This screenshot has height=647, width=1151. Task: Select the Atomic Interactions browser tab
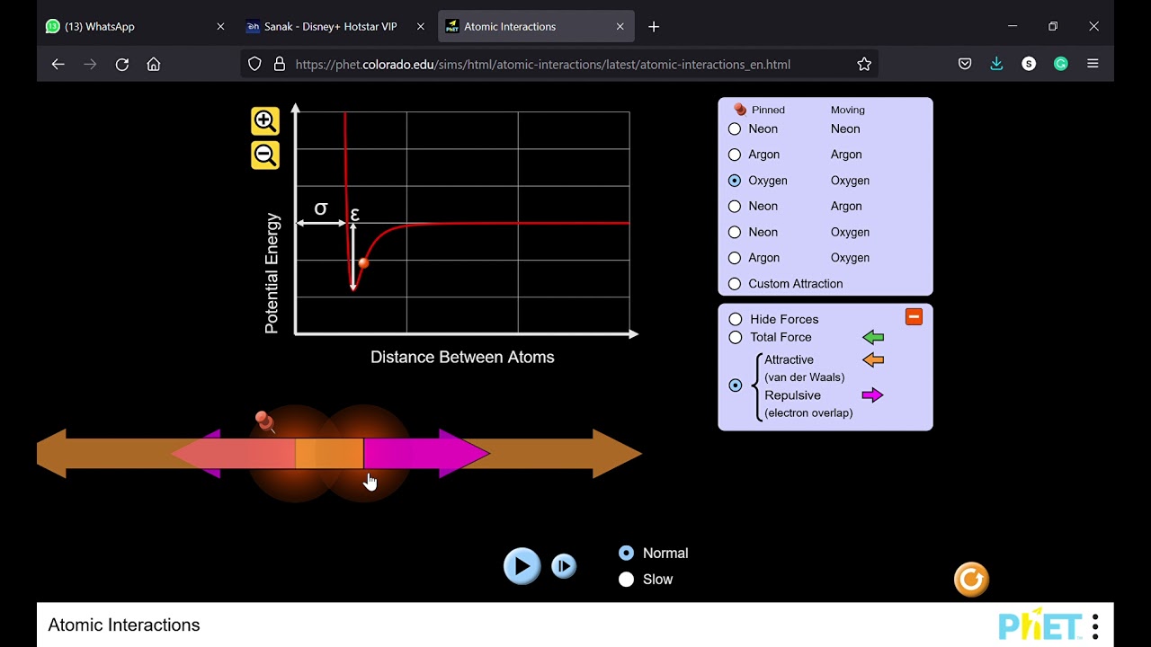click(536, 27)
